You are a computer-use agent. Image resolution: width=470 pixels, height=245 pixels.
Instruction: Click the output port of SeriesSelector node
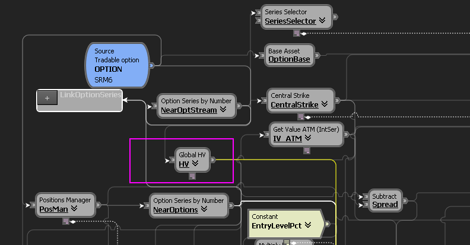pyautogui.click(x=335, y=17)
